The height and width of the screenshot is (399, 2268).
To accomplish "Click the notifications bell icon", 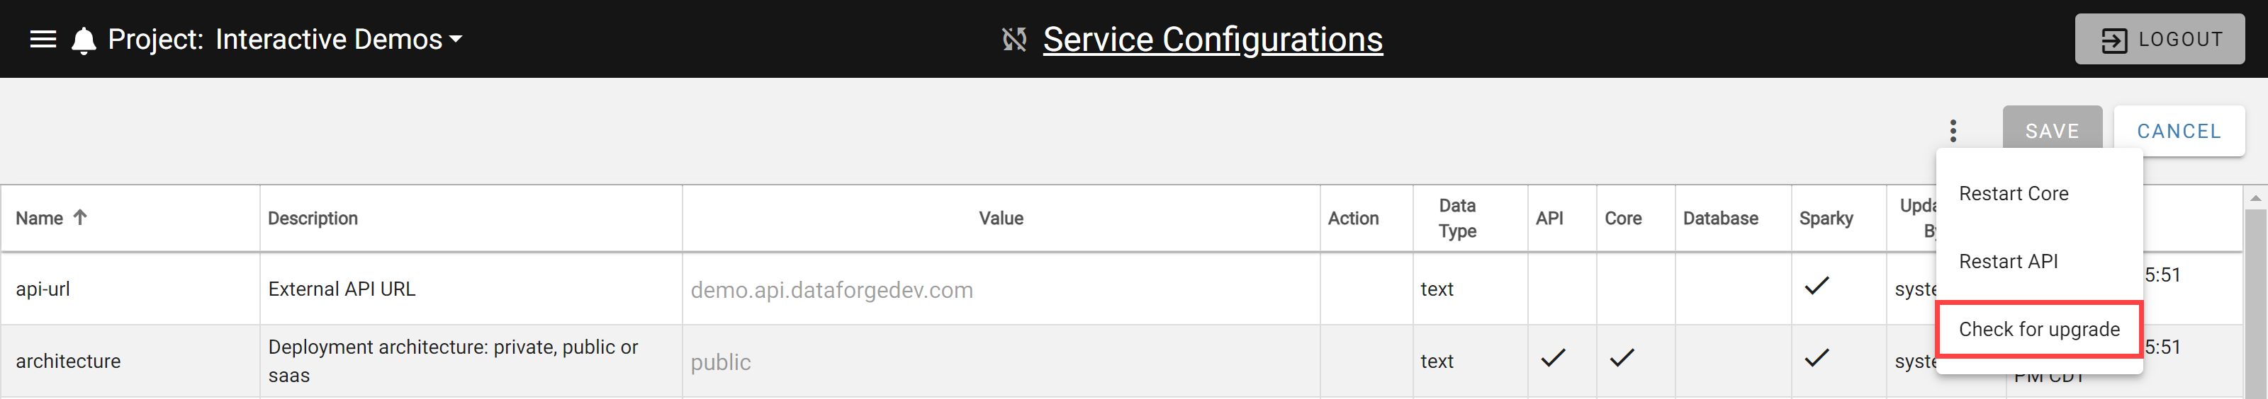I will [84, 40].
